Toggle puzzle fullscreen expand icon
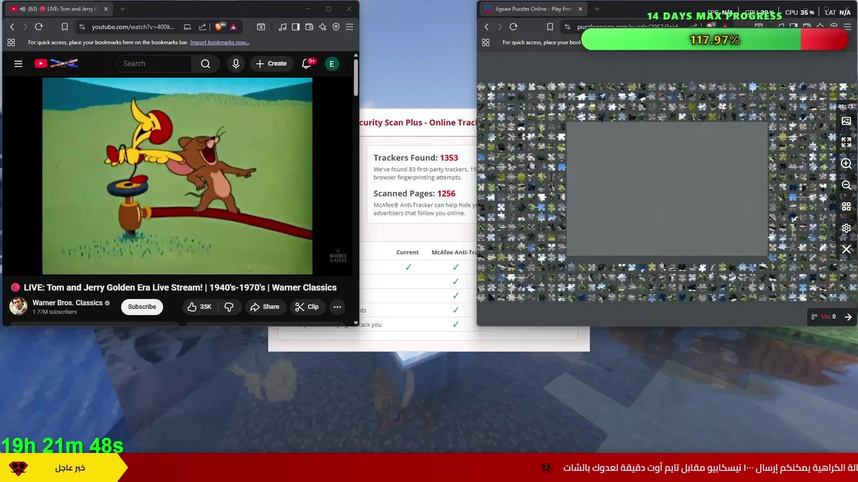This screenshot has width=858, height=482. 847,143
